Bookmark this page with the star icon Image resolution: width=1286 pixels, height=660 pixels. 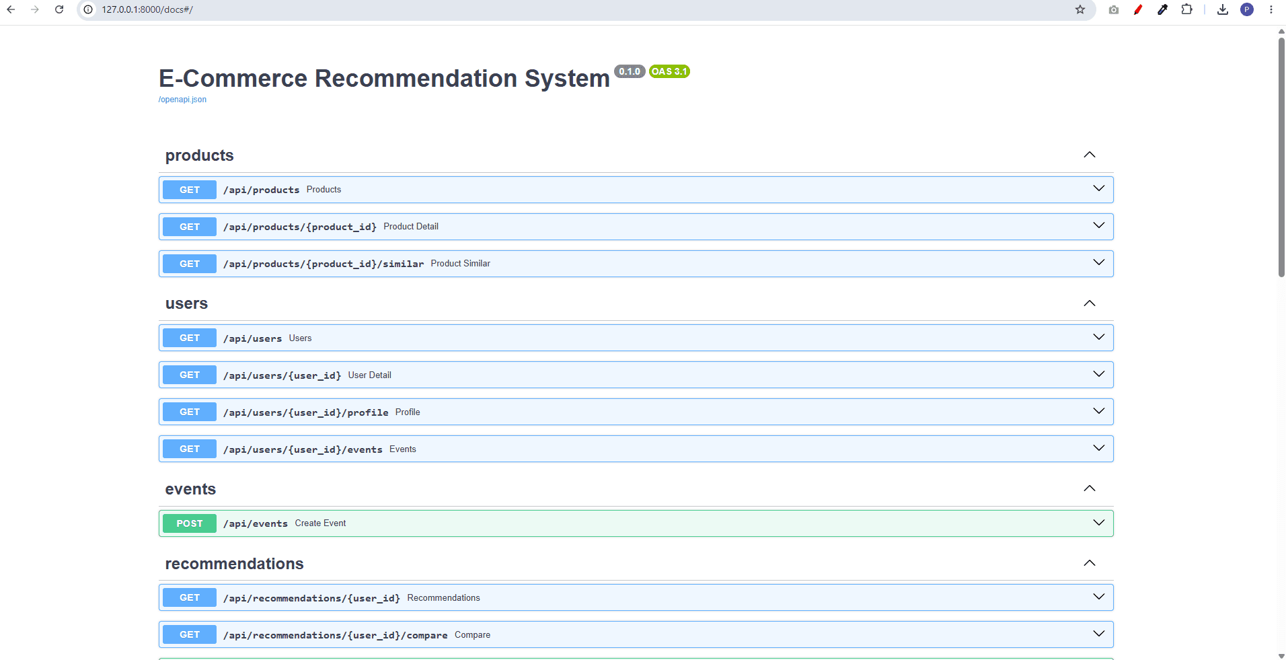coord(1080,9)
